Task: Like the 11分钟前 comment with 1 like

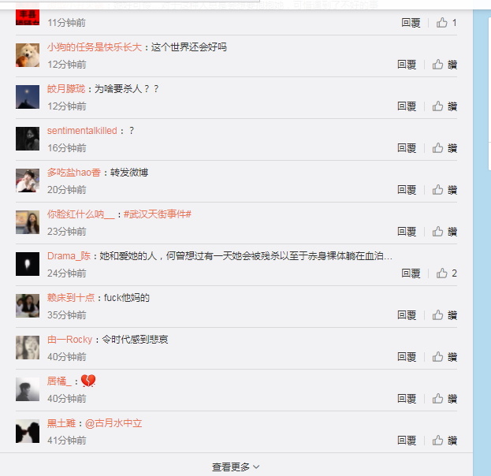Action: click(447, 23)
